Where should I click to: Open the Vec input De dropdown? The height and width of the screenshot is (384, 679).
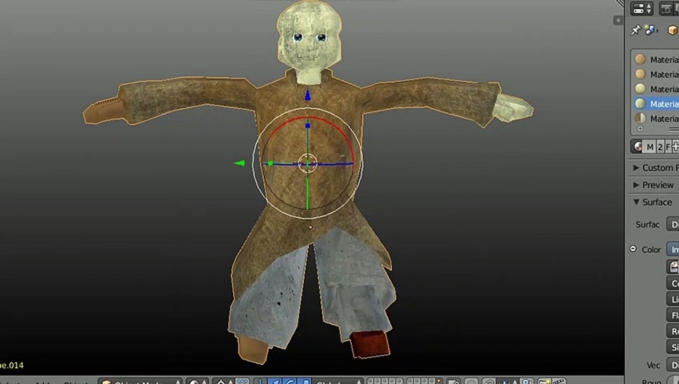[x=673, y=365]
